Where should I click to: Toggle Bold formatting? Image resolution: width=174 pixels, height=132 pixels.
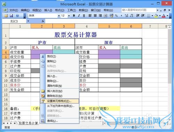coord(74,16)
